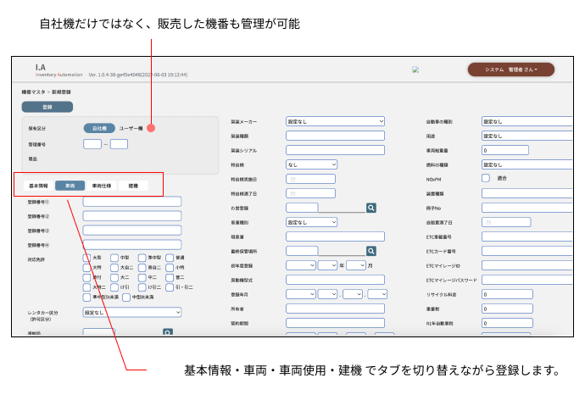The width and height of the screenshot is (585, 406).
Task: Open first dropdown in 登録年月 row
Action: (x=301, y=294)
